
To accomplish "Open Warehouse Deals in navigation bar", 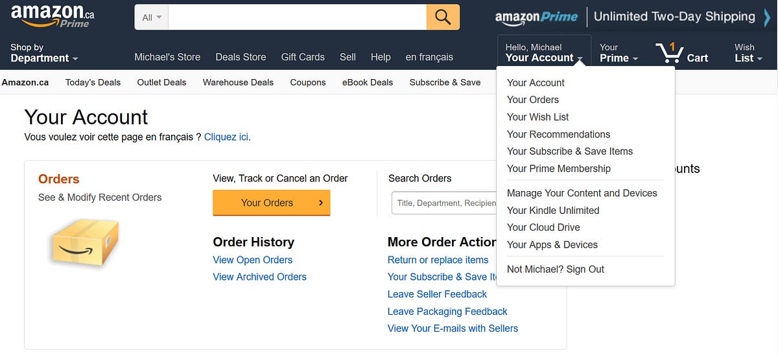I will click(238, 82).
